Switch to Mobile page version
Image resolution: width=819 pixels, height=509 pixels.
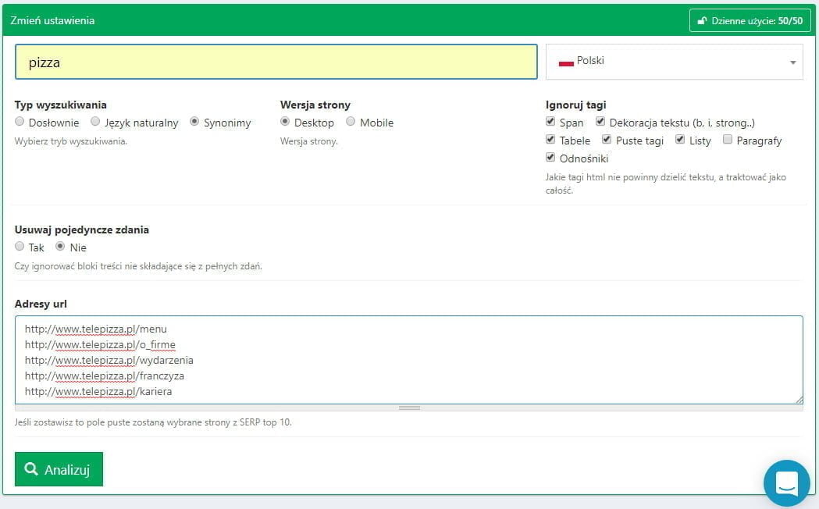(x=351, y=122)
